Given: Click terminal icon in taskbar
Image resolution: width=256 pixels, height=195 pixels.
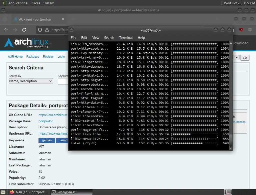Looking at the screenshot, I should [x=54, y=192].
